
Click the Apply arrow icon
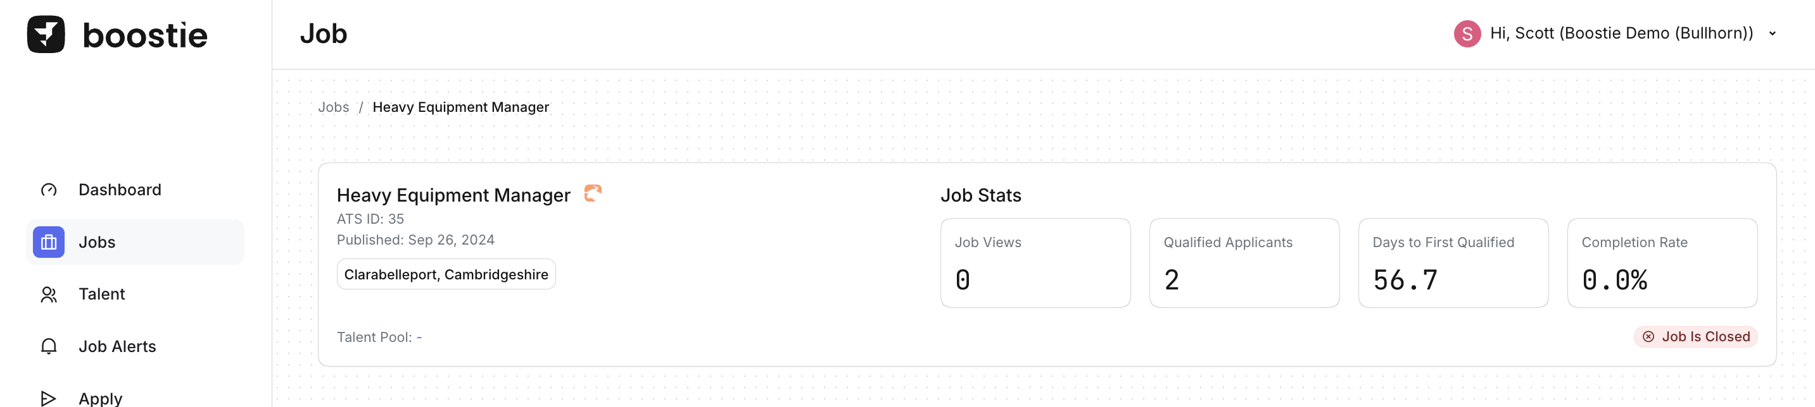tap(49, 398)
